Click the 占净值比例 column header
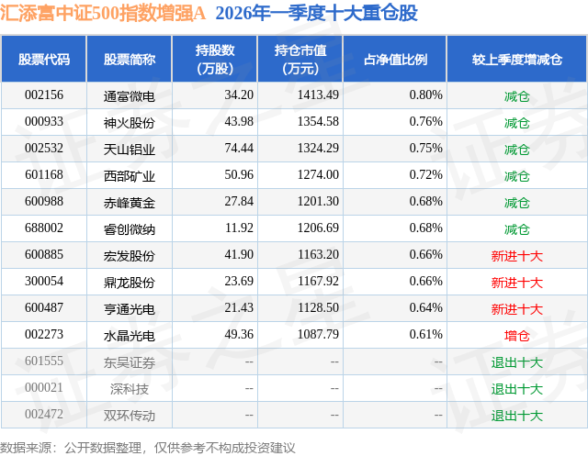The image size is (588, 456). [395, 59]
